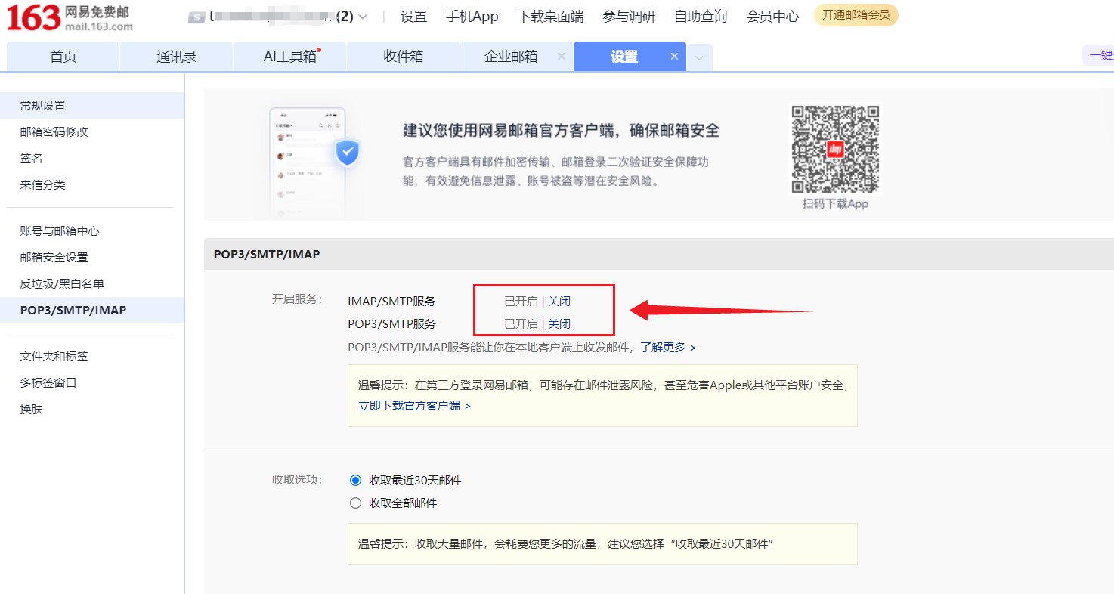Select 换肤 in the sidebar

(x=31, y=410)
